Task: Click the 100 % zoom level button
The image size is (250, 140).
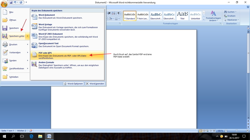Action: click(220, 131)
